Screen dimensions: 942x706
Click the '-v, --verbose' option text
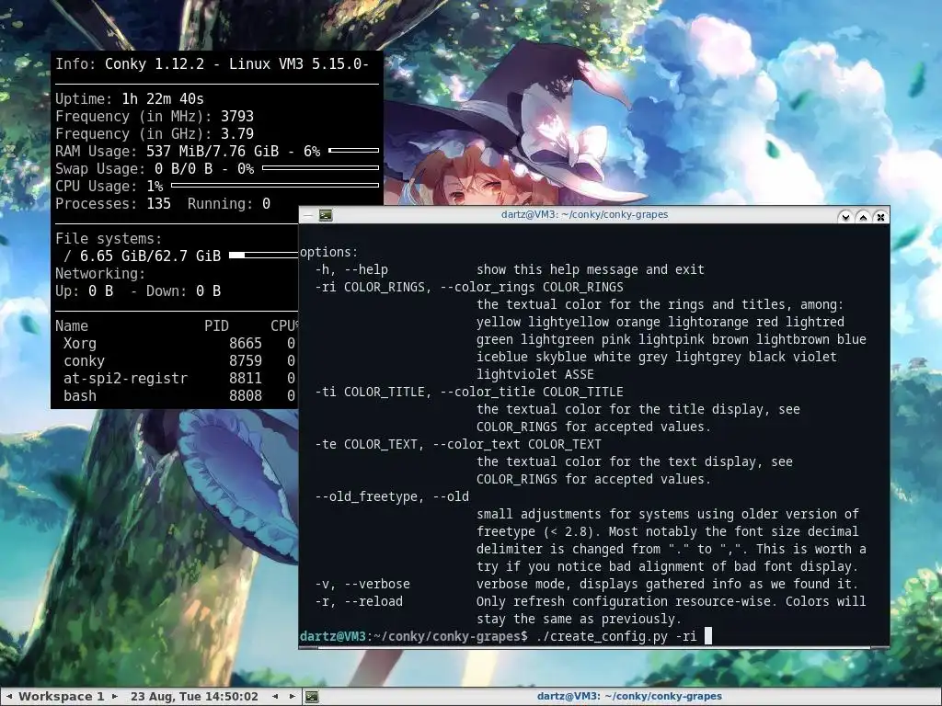[362, 584]
